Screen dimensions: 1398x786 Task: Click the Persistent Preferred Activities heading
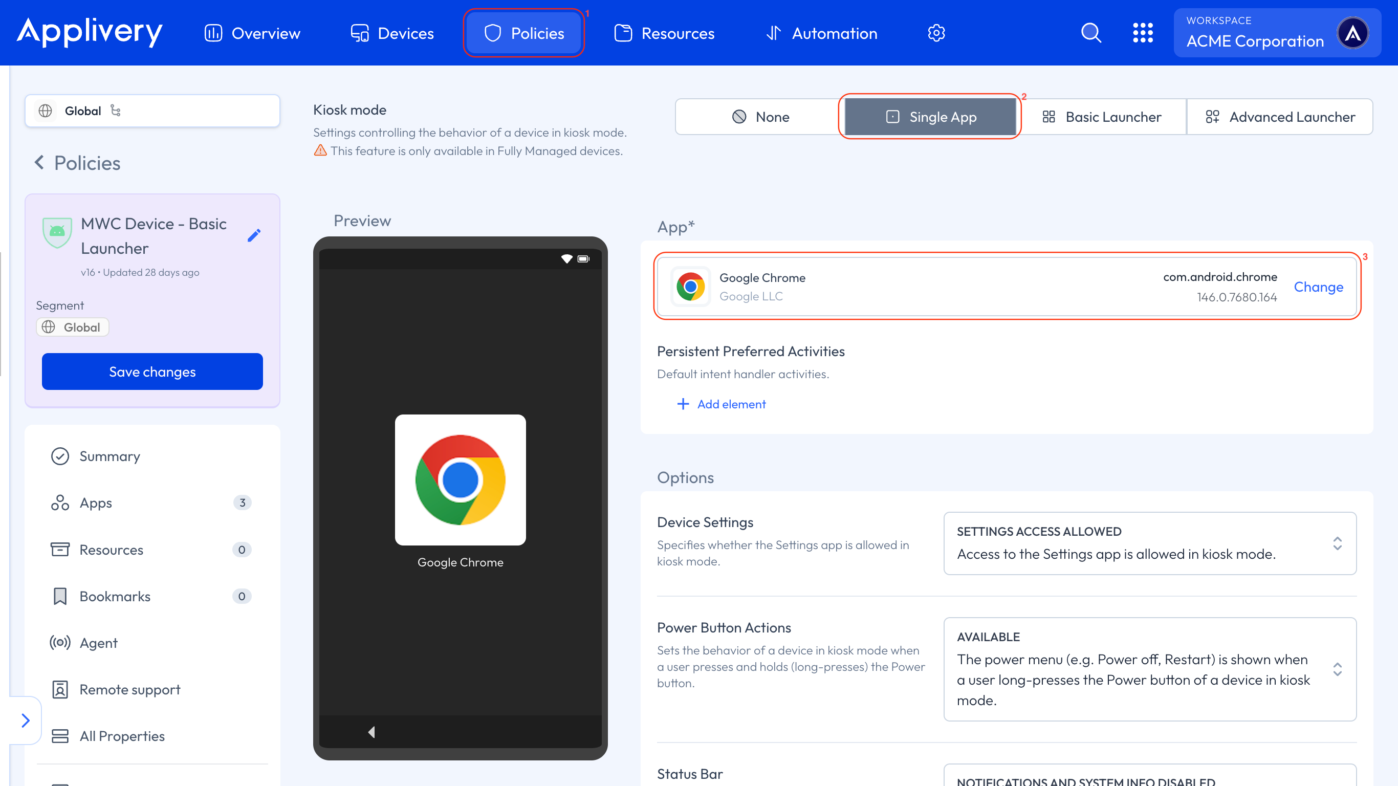tap(751, 352)
